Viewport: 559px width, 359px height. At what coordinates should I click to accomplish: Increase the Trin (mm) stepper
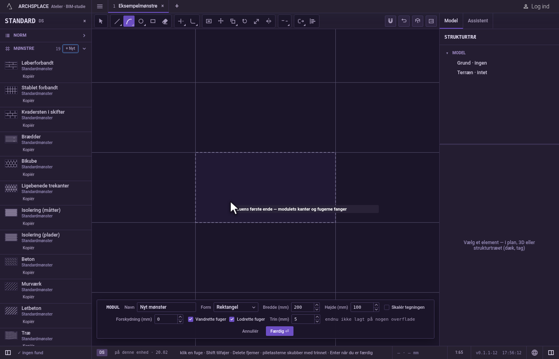click(317, 317)
